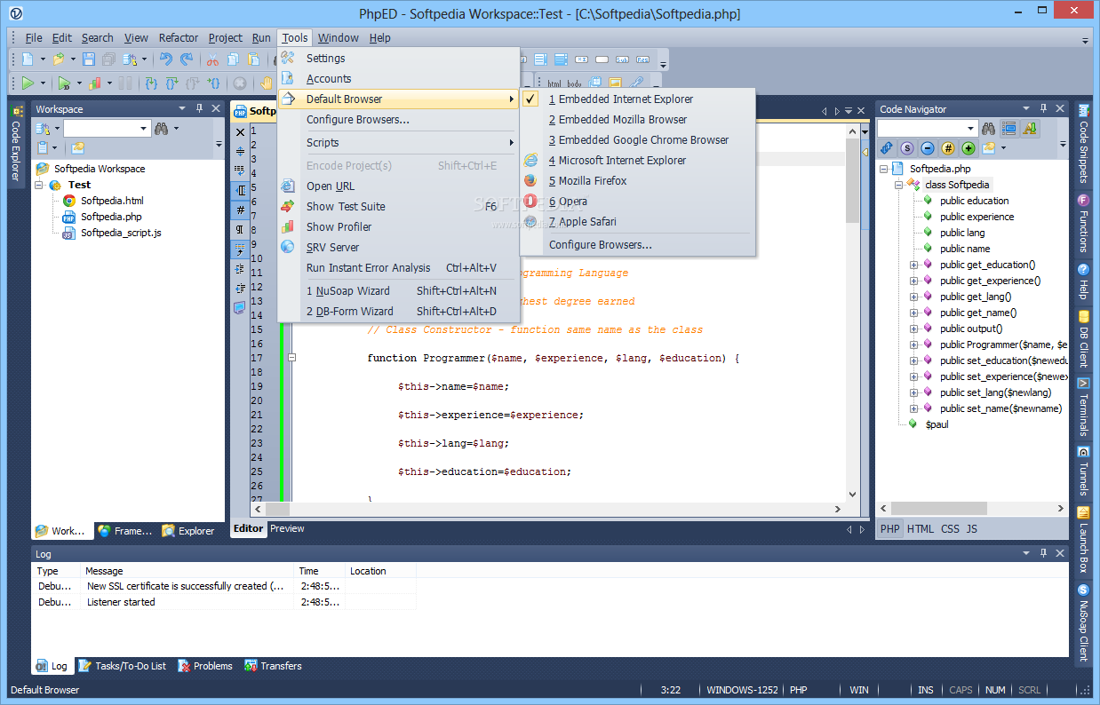Click the New file toolbar icon
The width and height of the screenshot is (1100, 705).
(28, 59)
